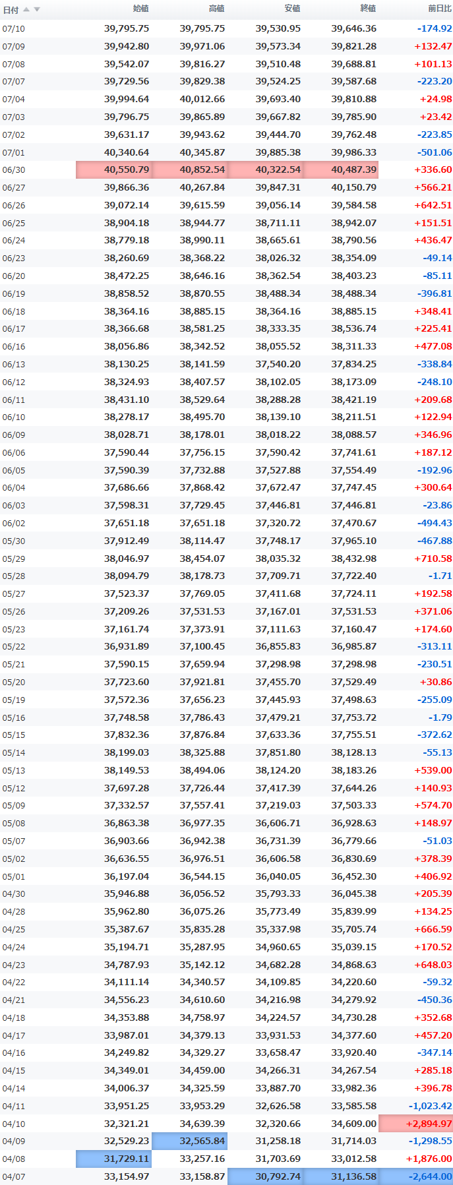453x1185 pixels.
Task: Select highlighted opening value 31,729.11 on 04/08
Action: coord(113,1159)
